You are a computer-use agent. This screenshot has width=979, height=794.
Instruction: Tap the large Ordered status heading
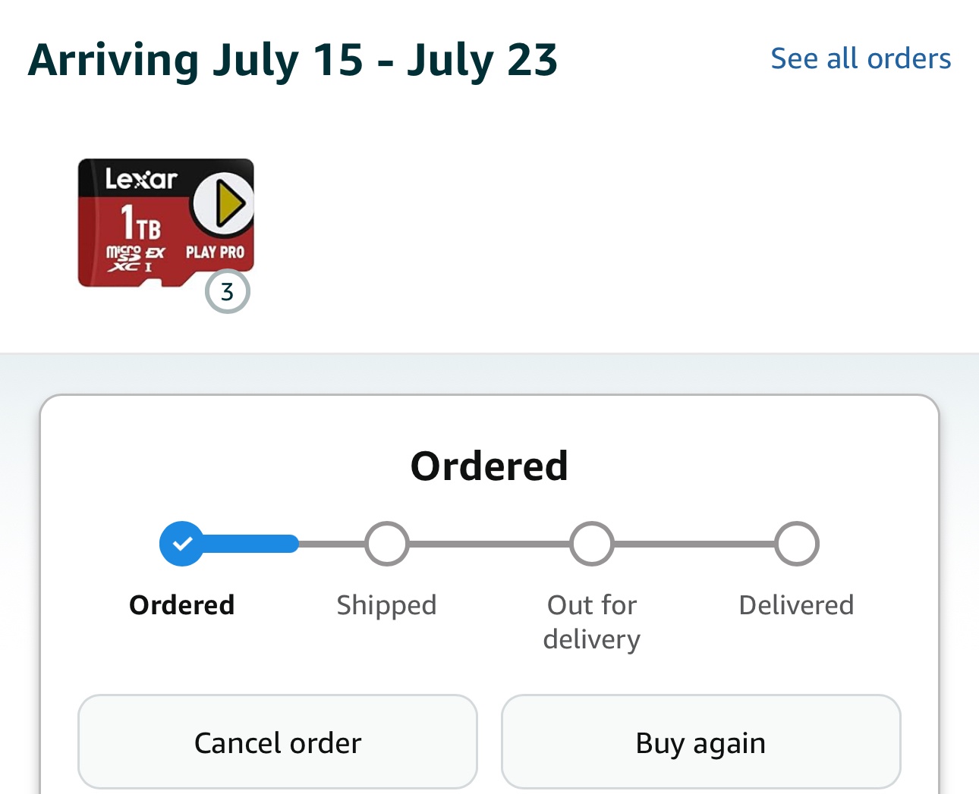click(x=489, y=466)
